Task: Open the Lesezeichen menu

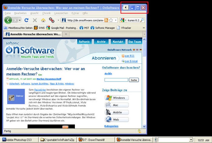Action: pyautogui.click(x=61, y=13)
